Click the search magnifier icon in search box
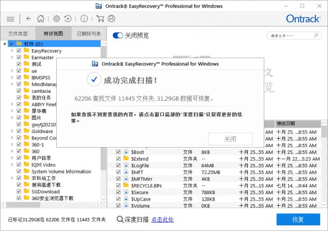The image size is (328, 231). (x=316, y=35)
